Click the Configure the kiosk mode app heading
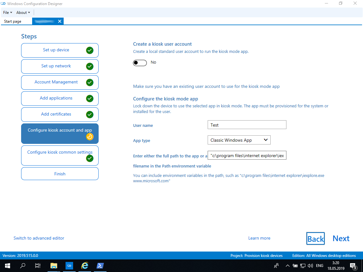Viewport: 363px width, 272px height. tap(165, 99)
